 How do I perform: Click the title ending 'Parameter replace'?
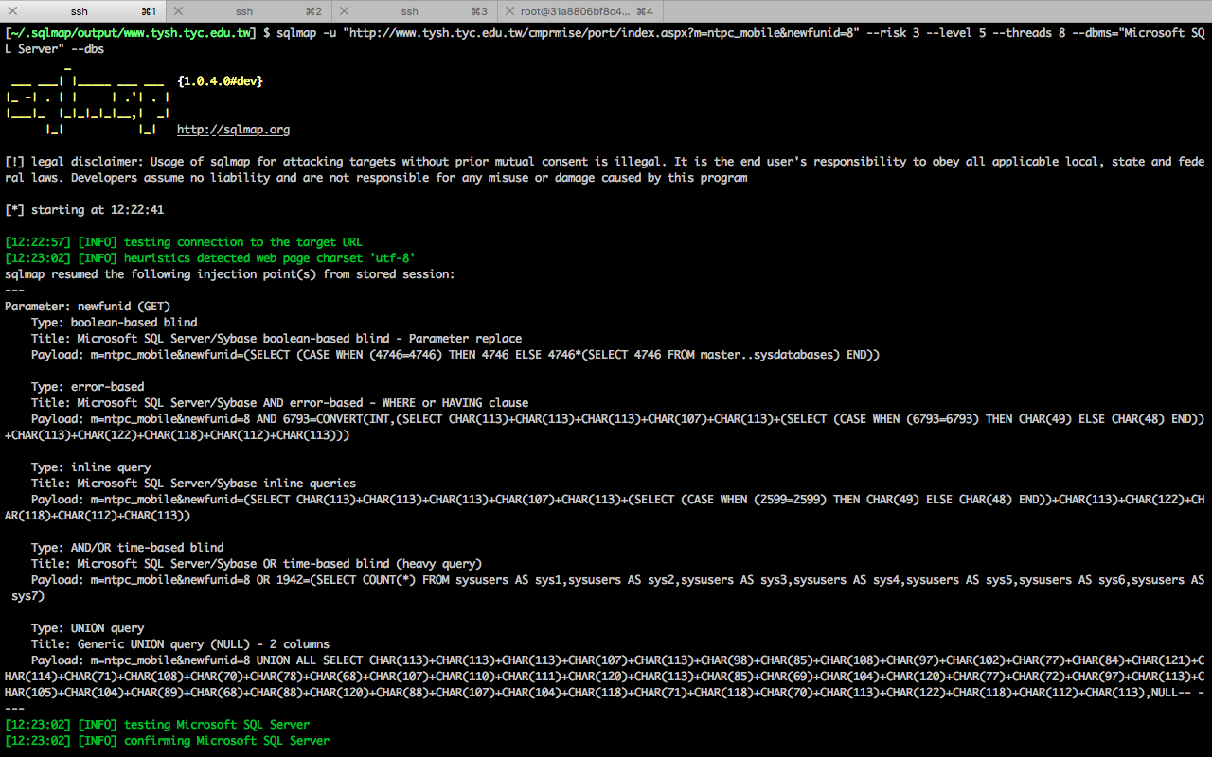pyautogui.click(x=276, y=339)
